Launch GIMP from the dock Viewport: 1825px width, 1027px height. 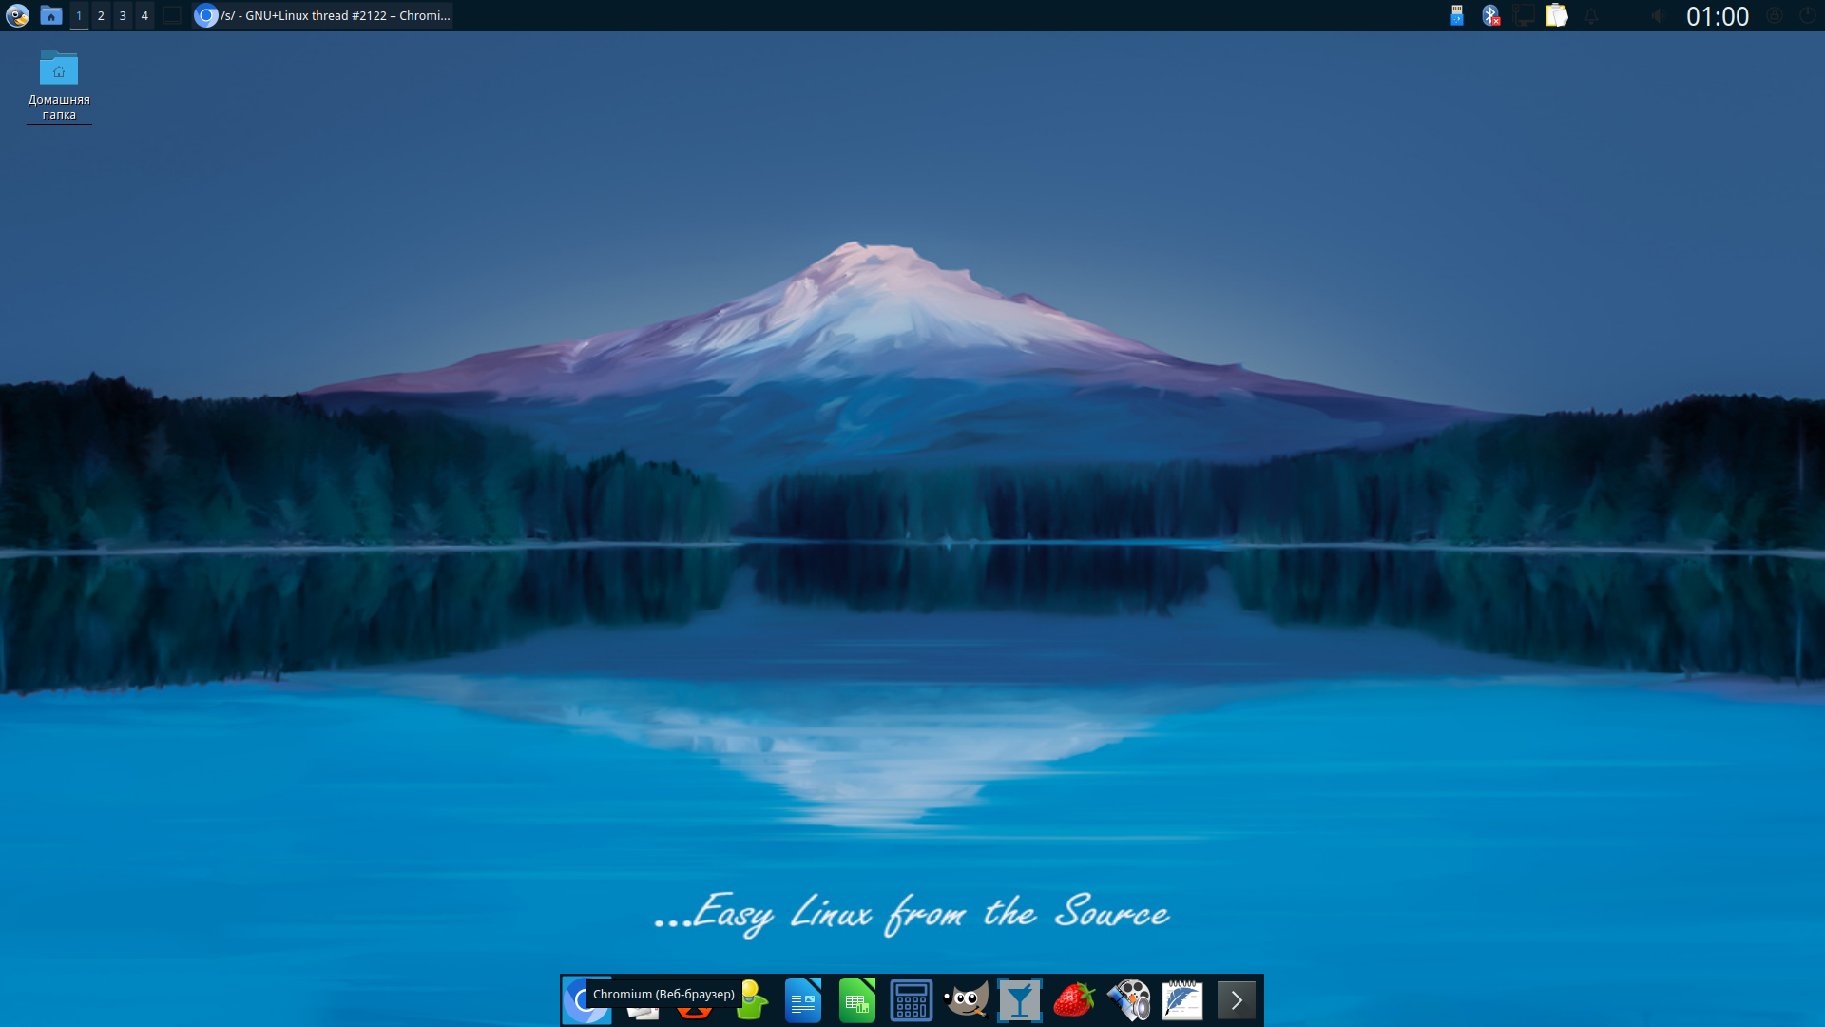pos(966,1000)
